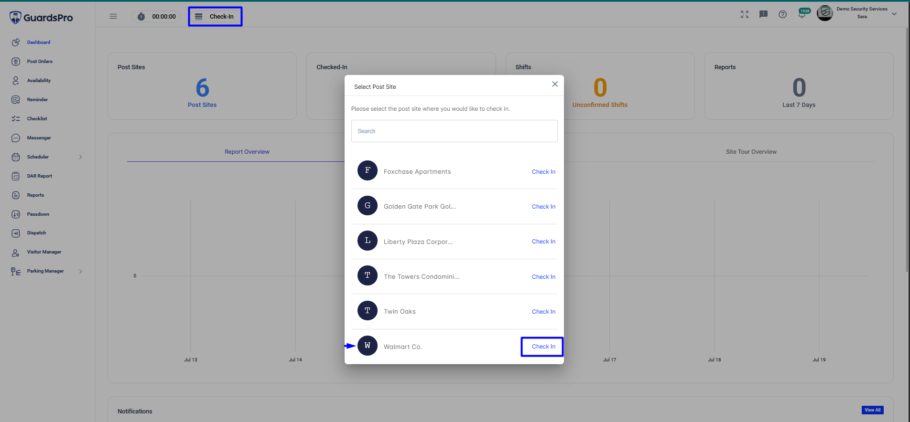Open the feedback message icon
The height and width of the screenshot is (422, 910).
pos(763,14)
